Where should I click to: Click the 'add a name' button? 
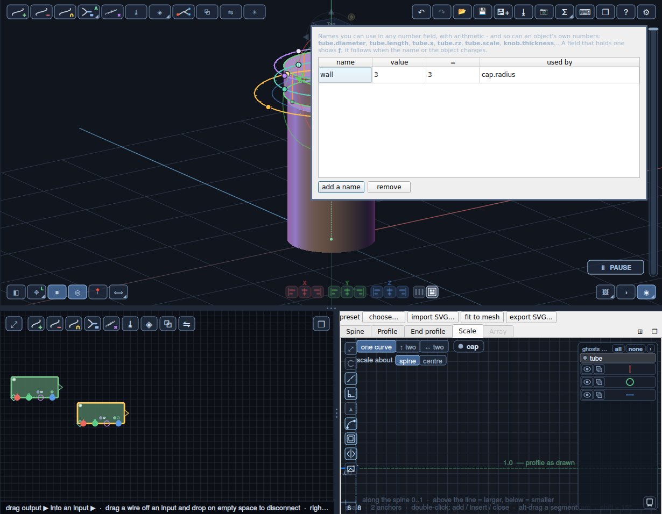pyautogui.click(x=341, y=187)
